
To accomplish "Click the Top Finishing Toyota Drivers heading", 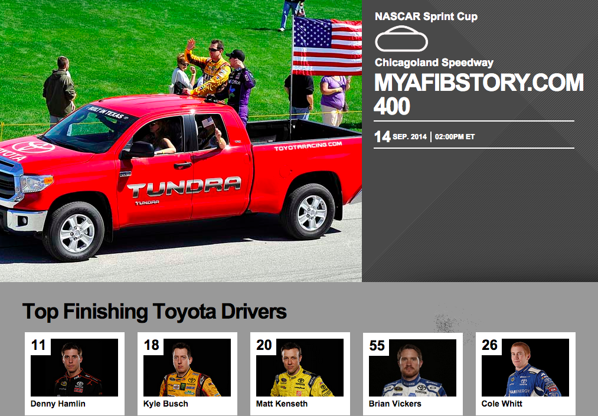I will [x=155, y=312].
